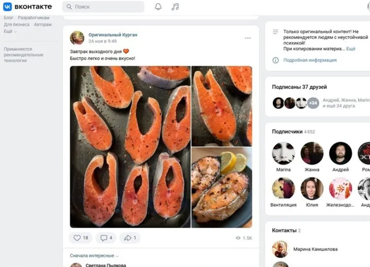The width and height of the screenshot is (370, 267).
Task: Share the post using the arrow icon
Action: tap(130, 238)
